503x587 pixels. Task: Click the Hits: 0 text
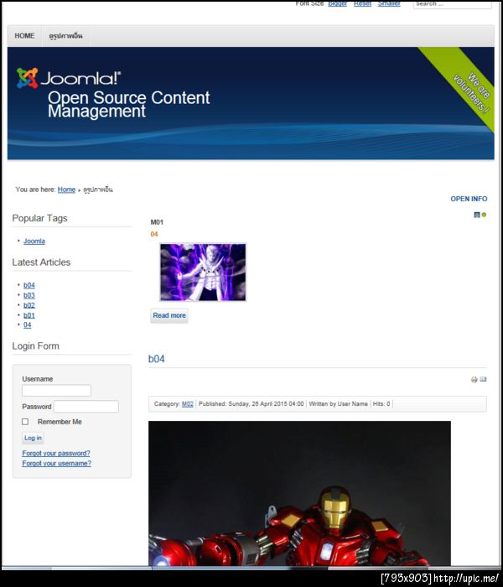[381, 404]
